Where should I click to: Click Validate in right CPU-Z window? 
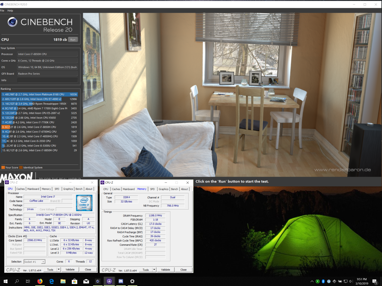point(165,270)
